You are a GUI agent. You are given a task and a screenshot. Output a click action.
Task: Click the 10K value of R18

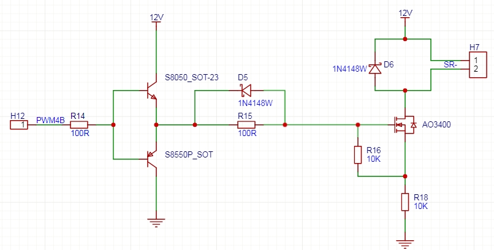[420, 206]
